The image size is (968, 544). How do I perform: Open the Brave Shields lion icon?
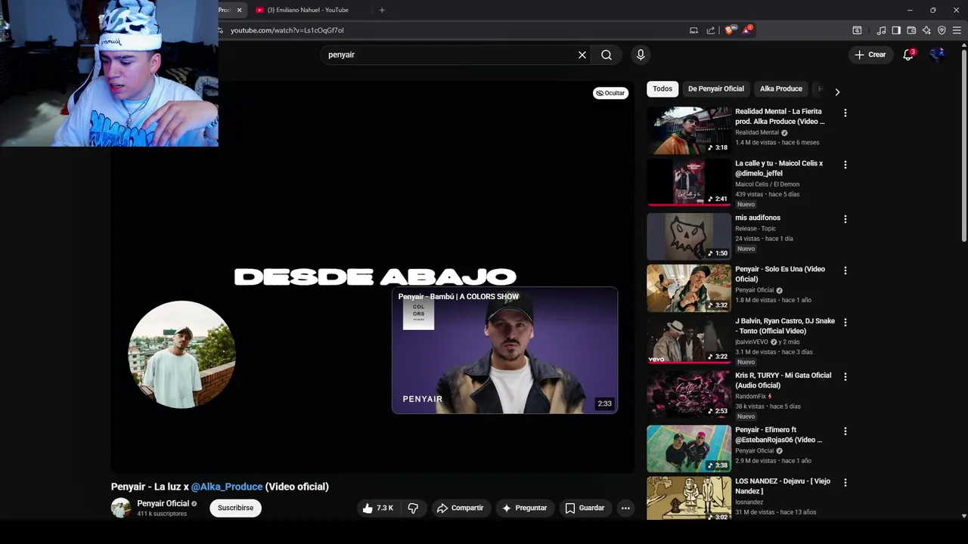click(729, 30)
